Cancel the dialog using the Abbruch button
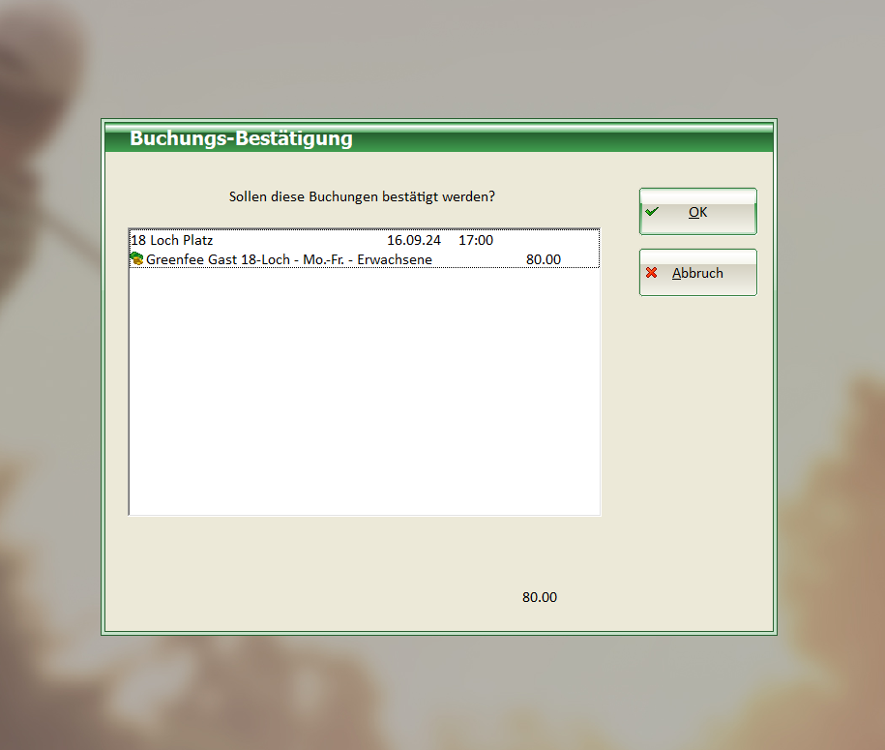This screenshot has width=885, height=750. tap(697, 273)
